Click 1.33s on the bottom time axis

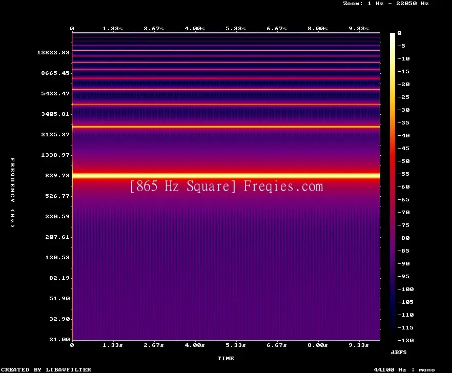point(113,345)
